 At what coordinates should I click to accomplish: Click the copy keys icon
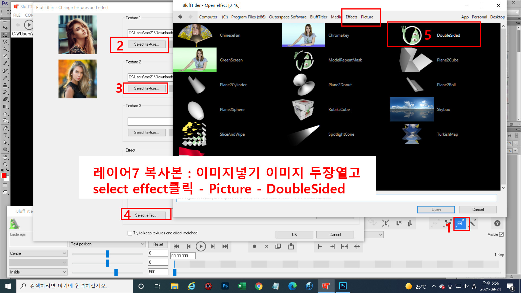(278, 246)
